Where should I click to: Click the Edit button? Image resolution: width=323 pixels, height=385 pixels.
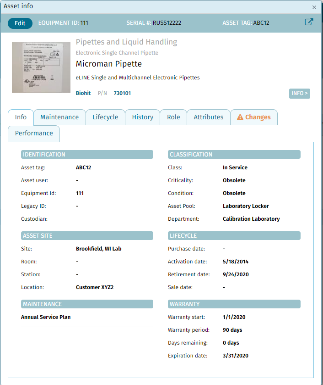coord(20,23)
